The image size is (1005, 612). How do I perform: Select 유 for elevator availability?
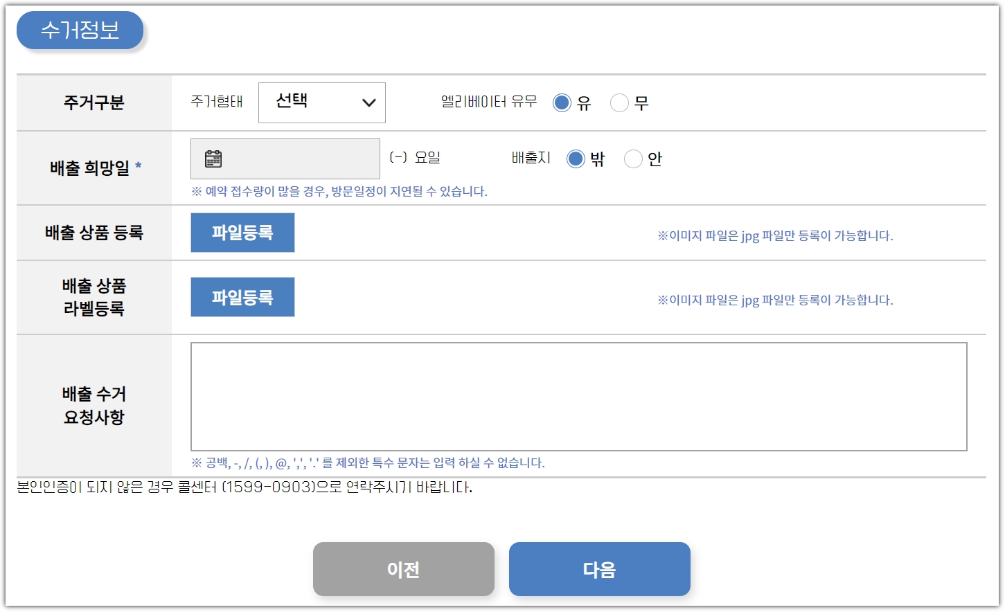coord(562,102)
